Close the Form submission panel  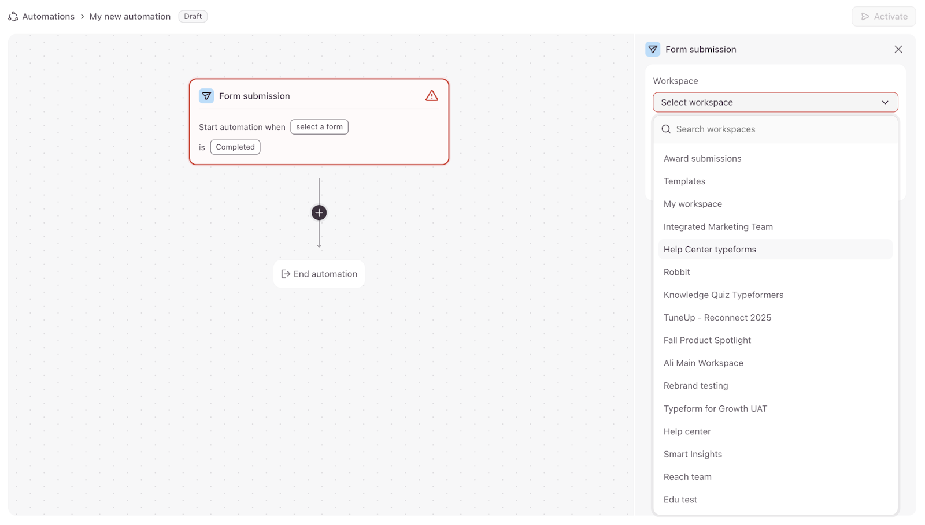(898, 50)
